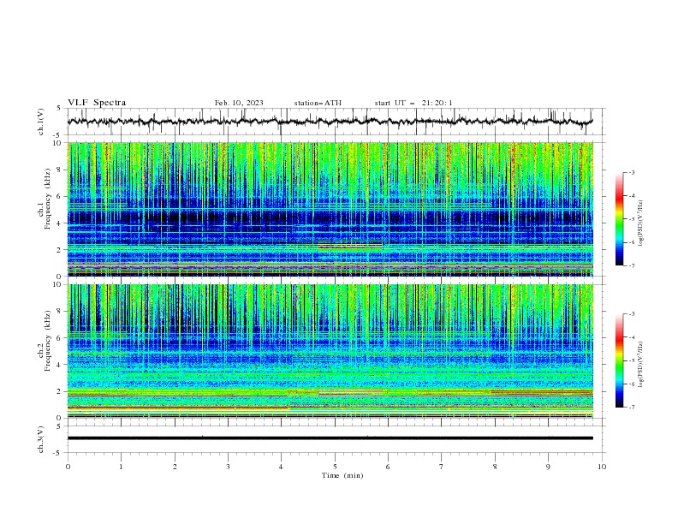Click the ch.1 "Frequency (kHz)" axis label
Screen dimensions: 678x524
[x=47, y=199]
